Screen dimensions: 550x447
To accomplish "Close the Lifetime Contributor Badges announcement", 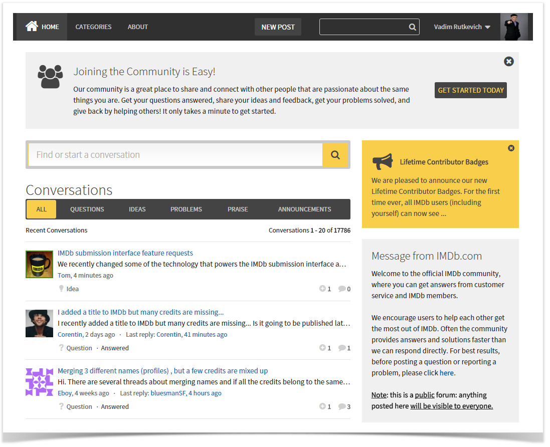I will (511, 148).
